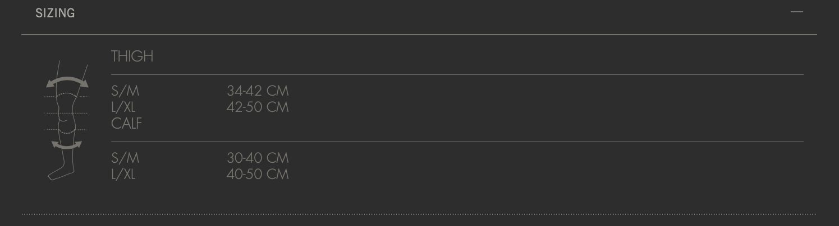Image resolution: width=839 pixels, height=226 pixels.
Task: Click L/XL in the thigh sizing rows
Action: click(123, 107)
